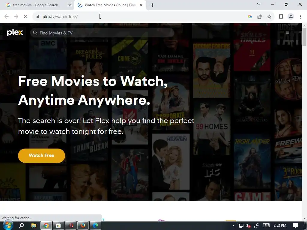Show hidden system tray icons
This screenshot has height=230, width=307.
[234, 226]
